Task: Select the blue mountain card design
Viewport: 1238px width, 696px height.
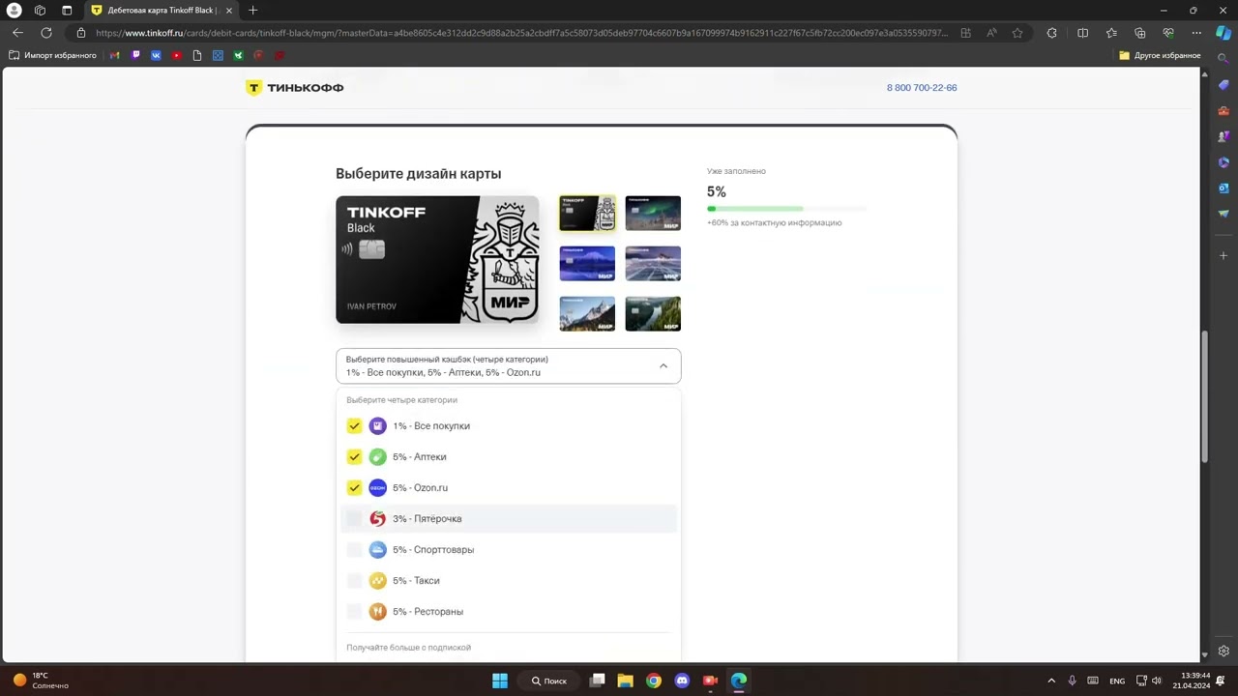Action: (x=587, y=264)
